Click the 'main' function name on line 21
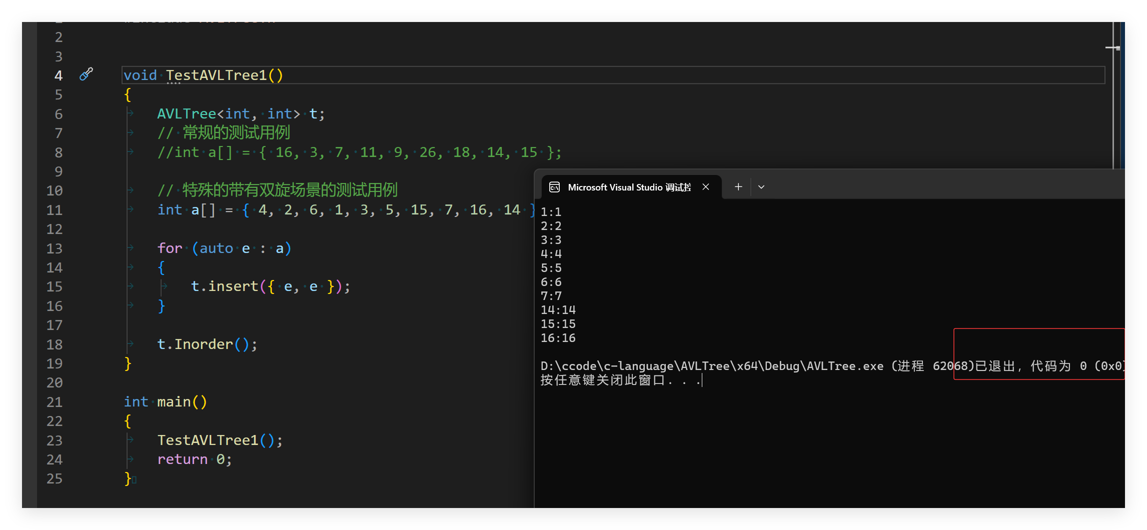This screenshot has height=530, width=1147. (174, 401)
